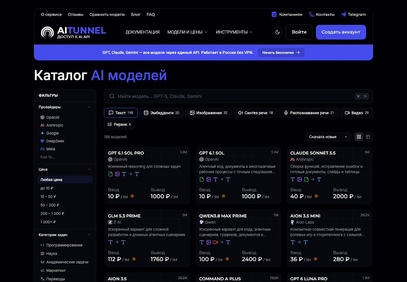Select the Реранк 6 tab

pos(119,124)
